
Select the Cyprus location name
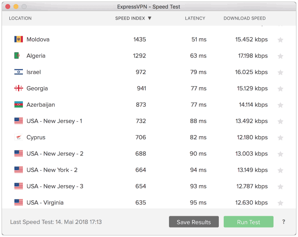click(36, 137)
